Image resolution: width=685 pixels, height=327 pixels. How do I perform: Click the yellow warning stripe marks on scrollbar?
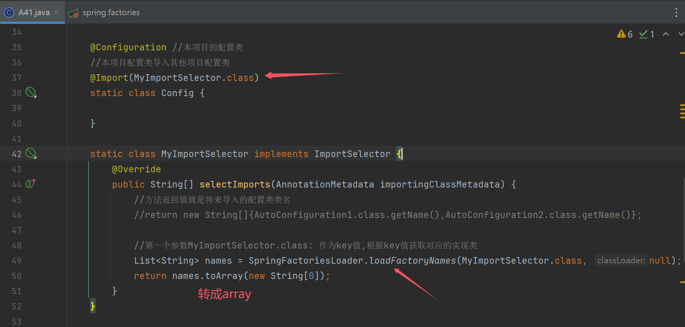tap(682, 111)
